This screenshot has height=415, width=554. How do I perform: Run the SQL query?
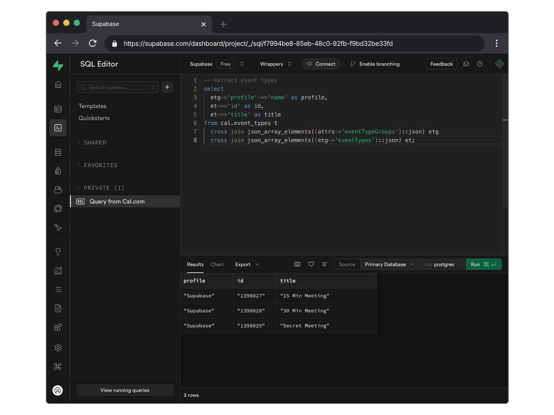[484, 264]
